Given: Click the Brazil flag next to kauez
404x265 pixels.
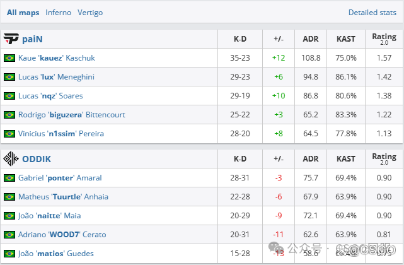Looking at the screenshot, I should pos(9,58).
